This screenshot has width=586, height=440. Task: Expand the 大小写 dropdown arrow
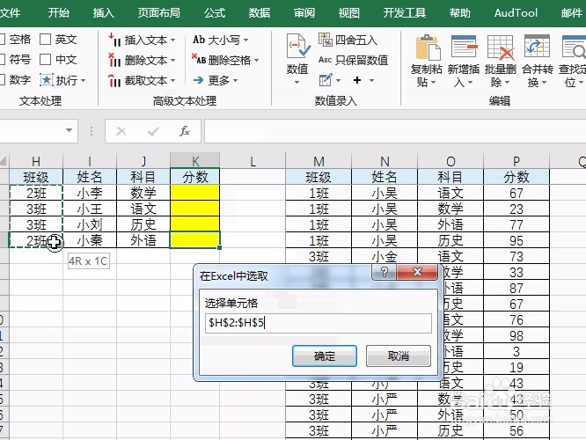click(245, 40)
